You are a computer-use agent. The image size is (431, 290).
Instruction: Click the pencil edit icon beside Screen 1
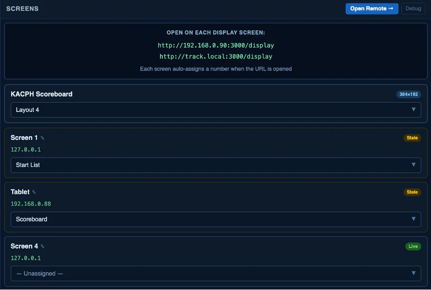42,138
